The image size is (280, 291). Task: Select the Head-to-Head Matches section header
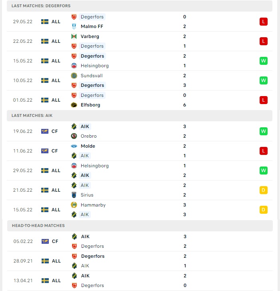pos(140,226)
